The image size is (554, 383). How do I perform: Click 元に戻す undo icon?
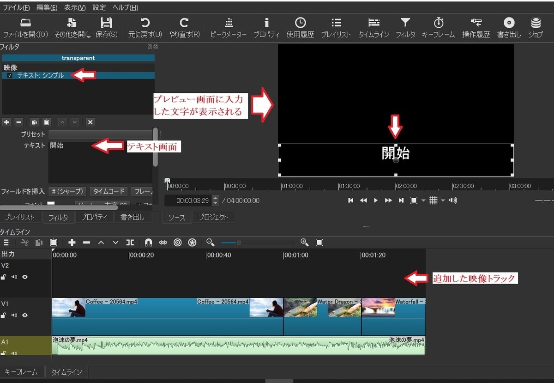[x=145, y=23]
